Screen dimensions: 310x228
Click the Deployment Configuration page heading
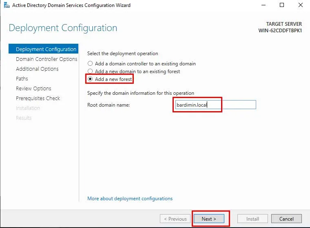(x=63, y=28)
